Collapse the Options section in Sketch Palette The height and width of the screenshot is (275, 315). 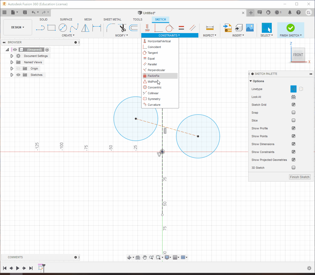pyautogui.click(x=251, y=81)
